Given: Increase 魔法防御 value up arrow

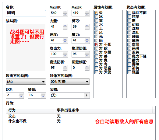Looking at the screenshot, I should [65, 67].
